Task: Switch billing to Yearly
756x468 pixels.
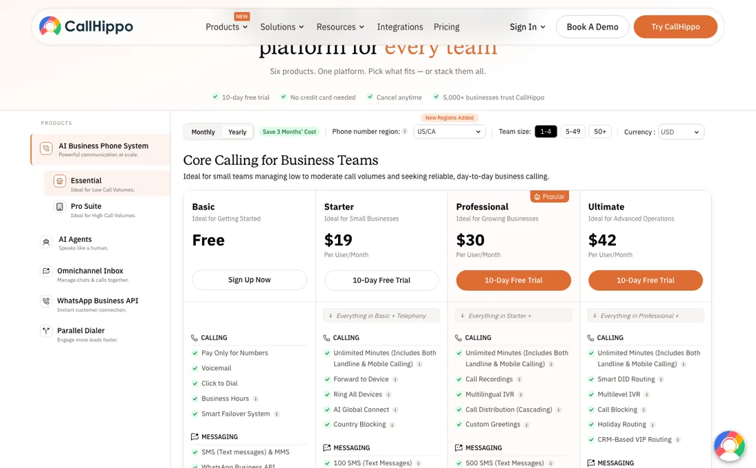Action: [x=237, y=132]
